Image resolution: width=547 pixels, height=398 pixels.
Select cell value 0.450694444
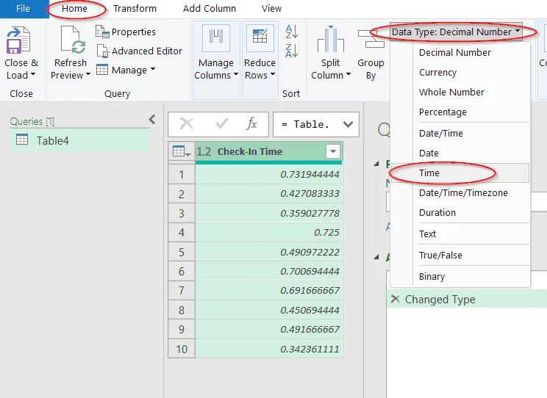click(268, 310)
